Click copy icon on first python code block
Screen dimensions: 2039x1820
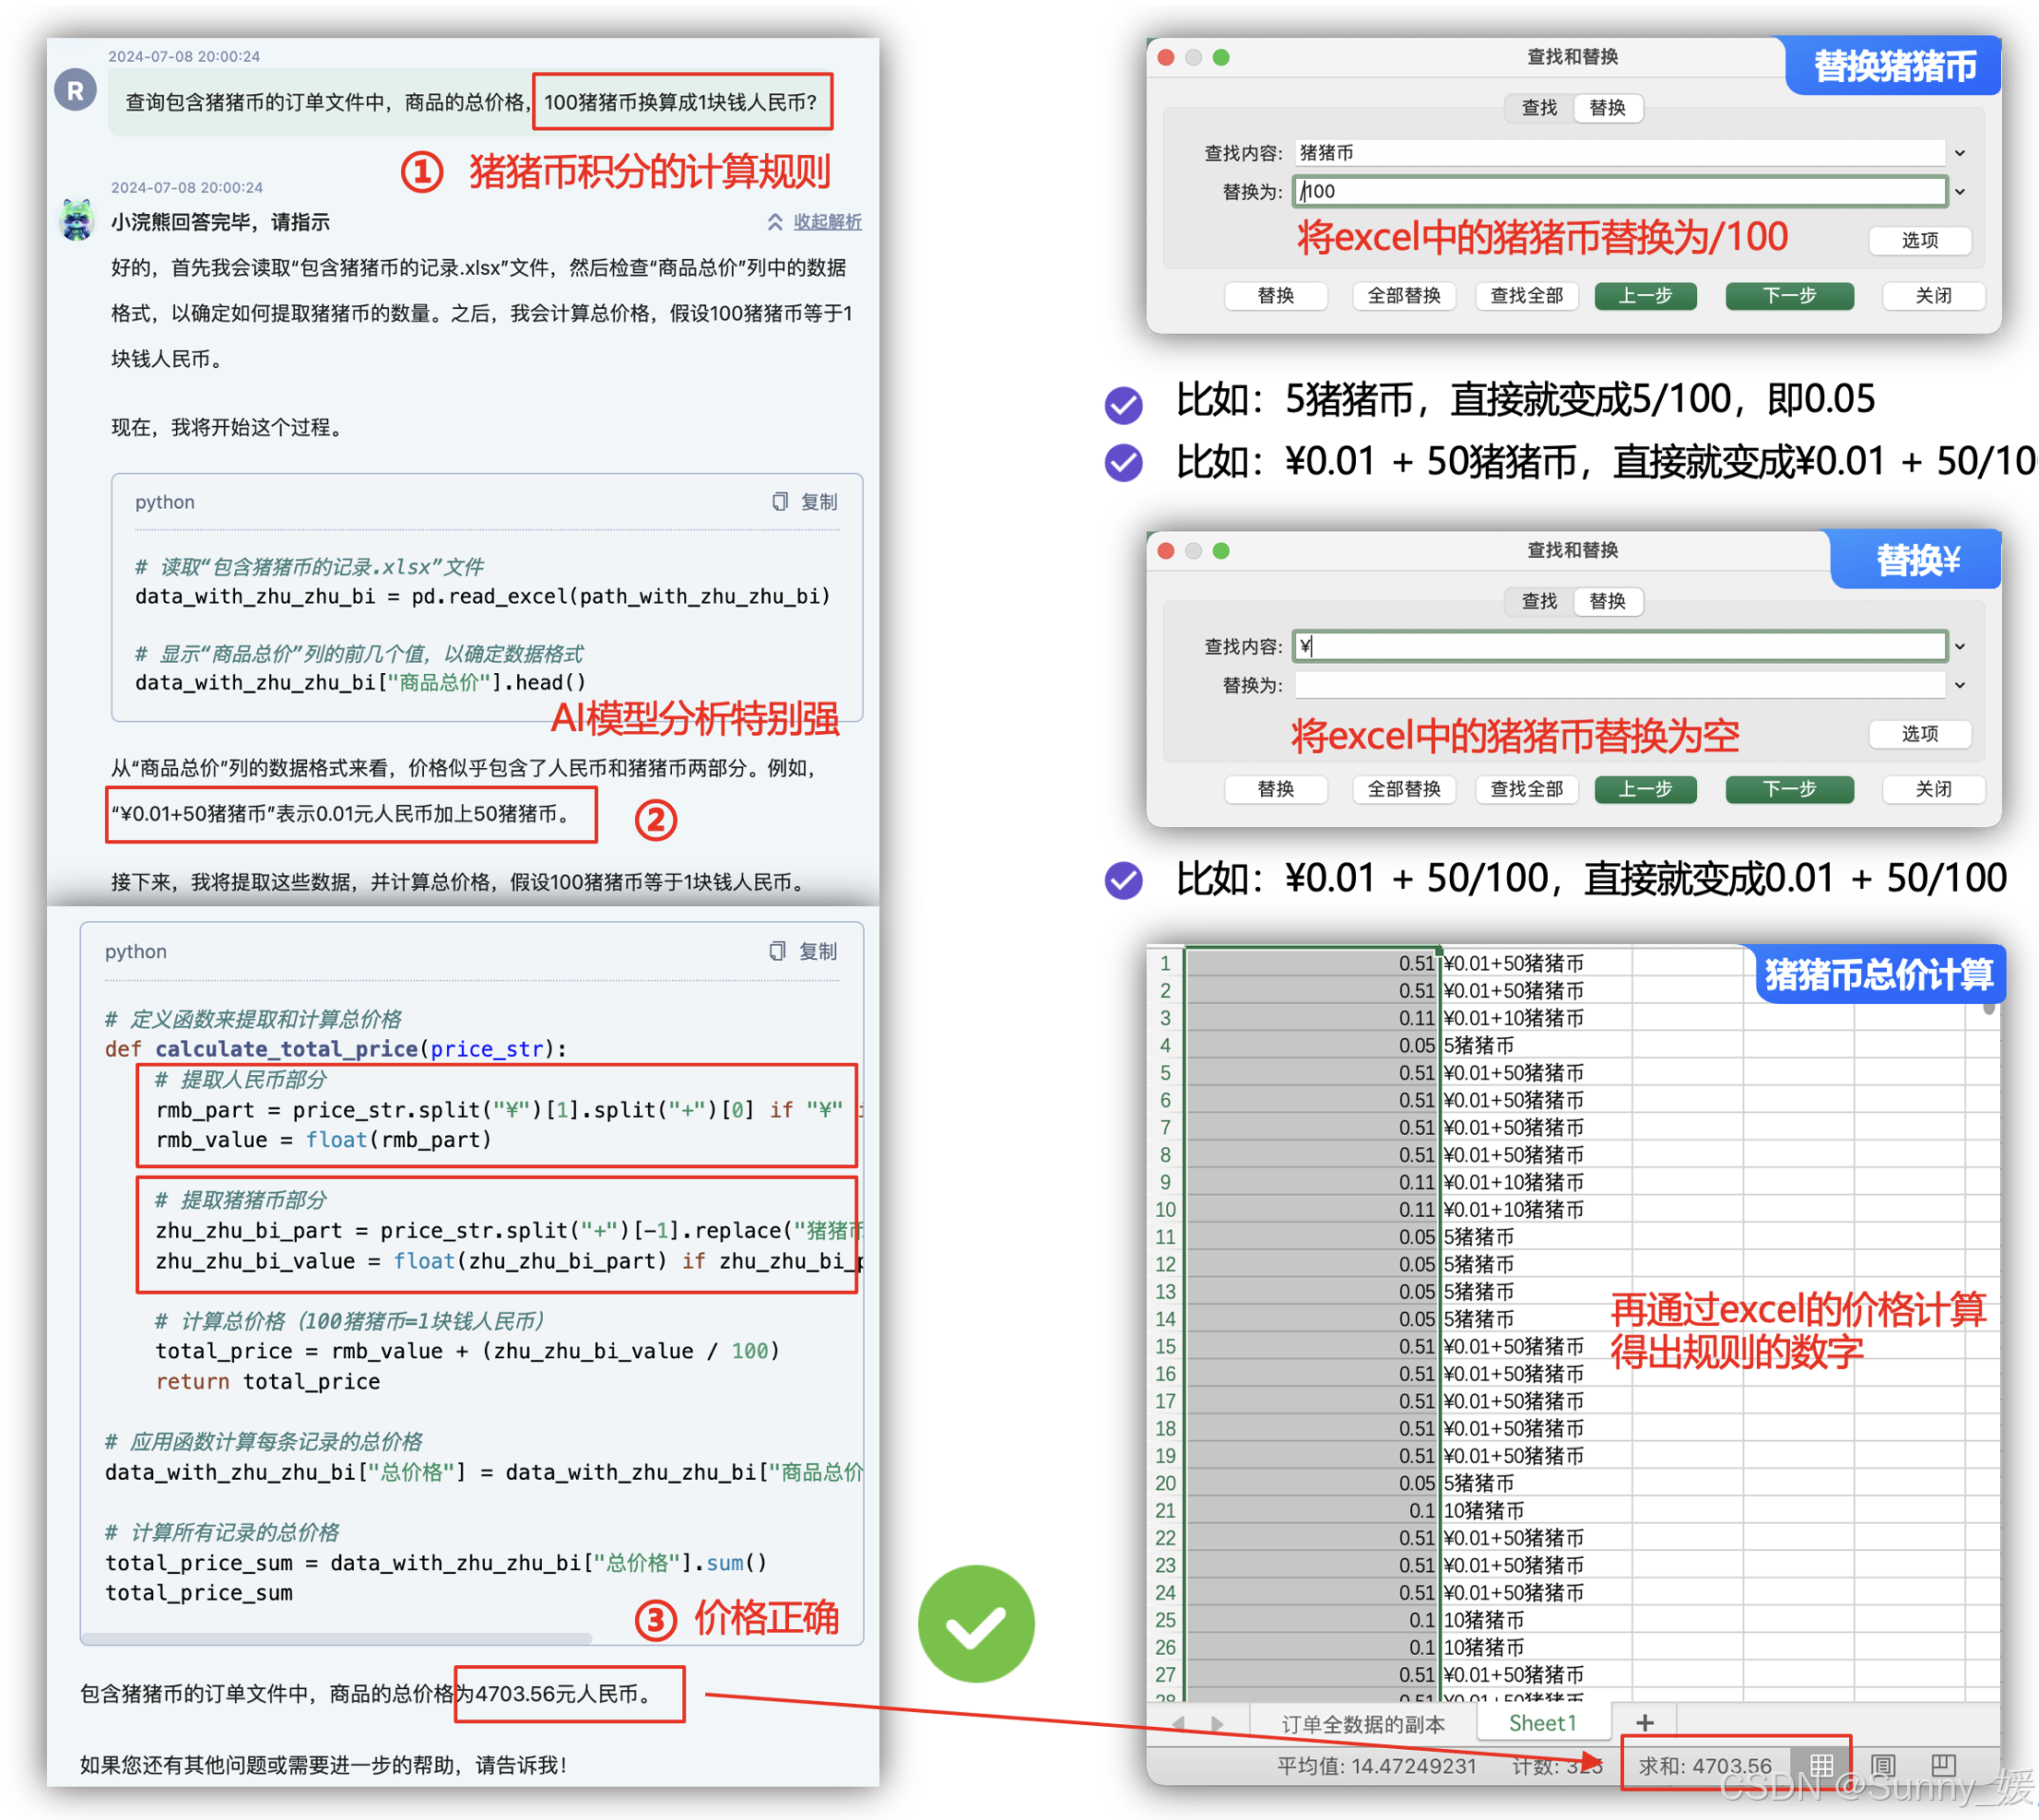click(780, 502)
